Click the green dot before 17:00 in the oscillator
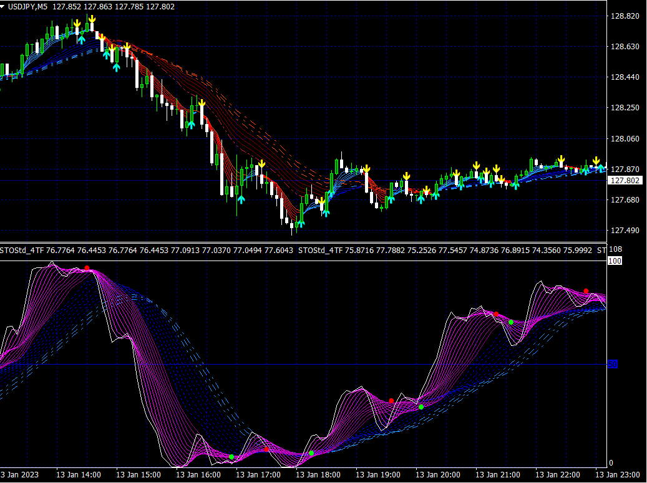 (x=231, y=457)
